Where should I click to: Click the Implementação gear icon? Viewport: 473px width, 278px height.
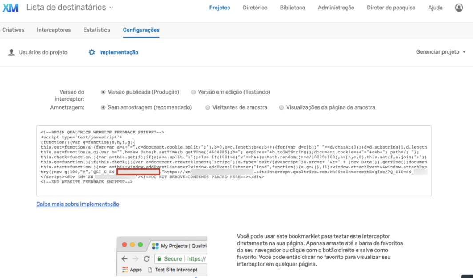(92, 52)
